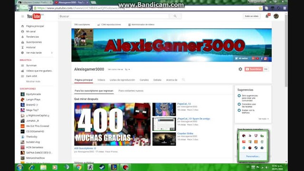304x171 pixels.
Task: Open channel settings gear icon
Action: 240,69
